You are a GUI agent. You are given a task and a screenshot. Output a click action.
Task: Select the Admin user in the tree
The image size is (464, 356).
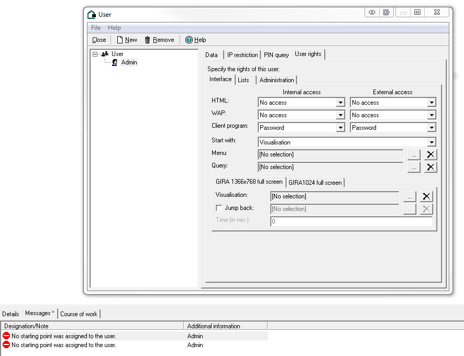128,62
